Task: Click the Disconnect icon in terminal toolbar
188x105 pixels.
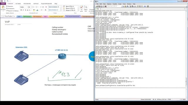Action: (x=105, y=6)
